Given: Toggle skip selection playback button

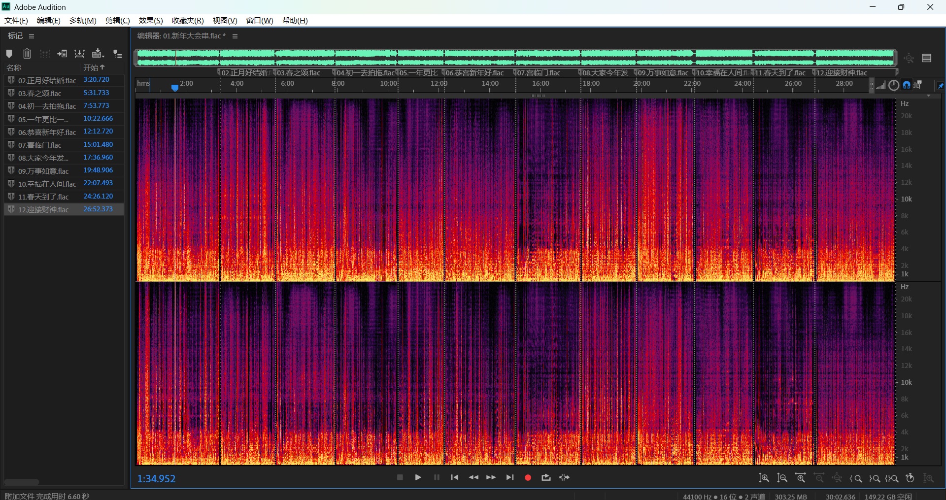Looking at the screenshot, I should coord(564,477).
